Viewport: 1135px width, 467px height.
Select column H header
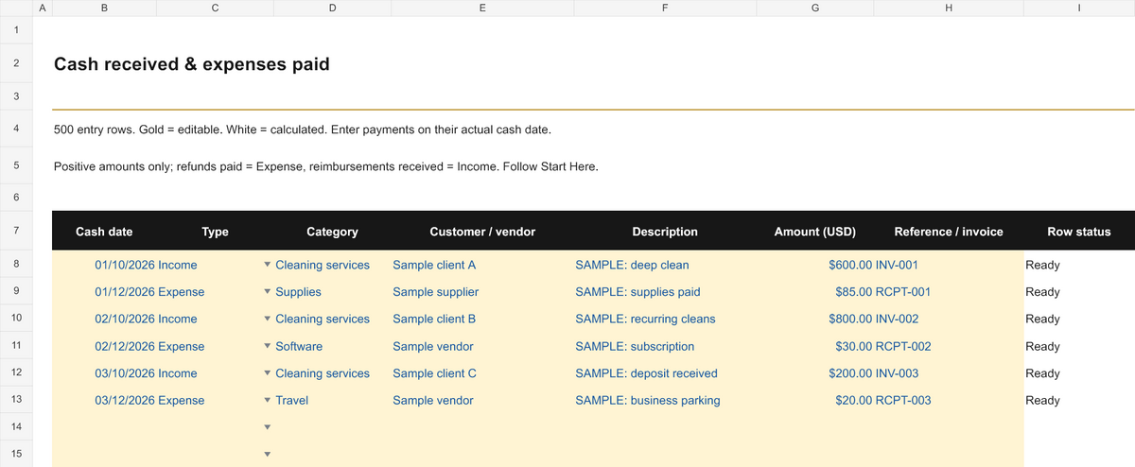[x=949, y=8]
